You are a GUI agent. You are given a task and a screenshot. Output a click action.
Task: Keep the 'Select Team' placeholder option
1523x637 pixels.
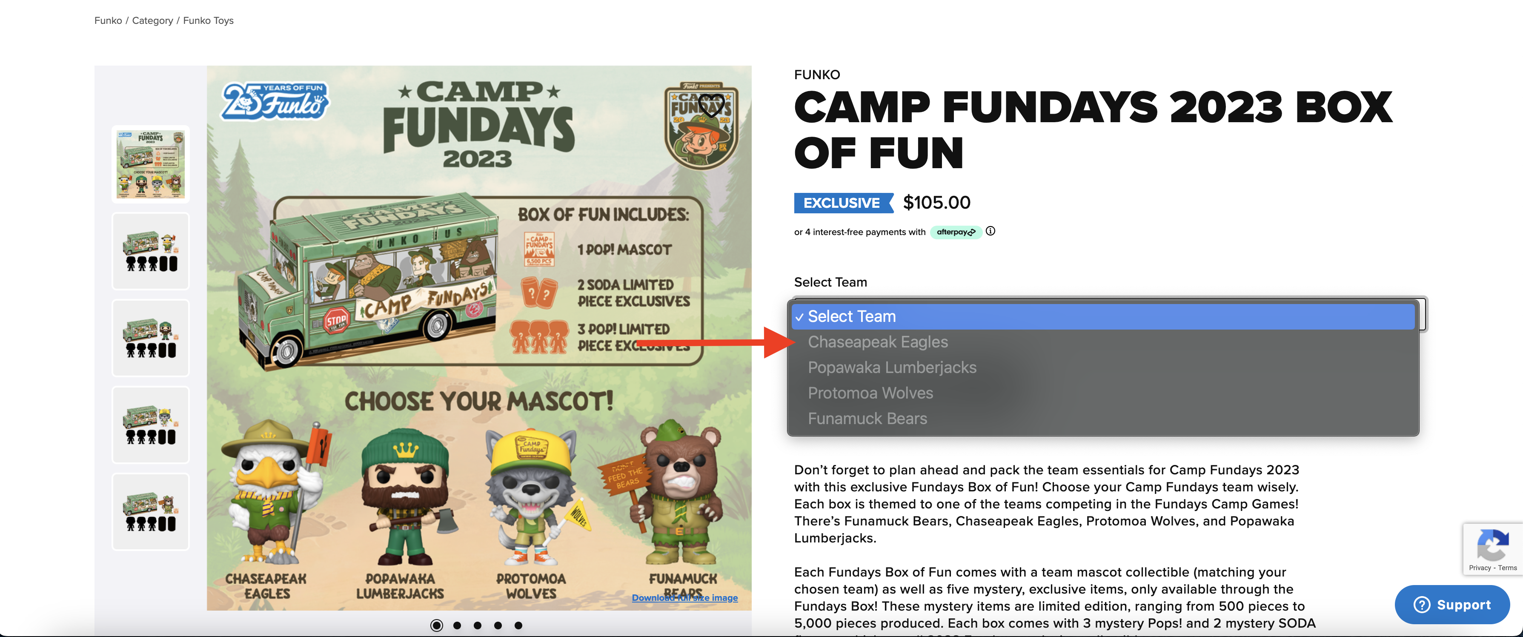pos(851,316)
